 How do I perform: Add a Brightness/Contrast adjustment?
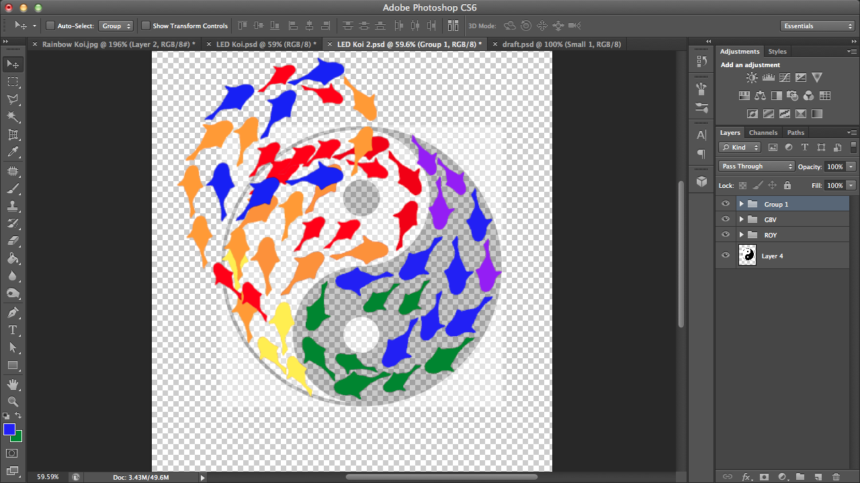tap(752, 77)
